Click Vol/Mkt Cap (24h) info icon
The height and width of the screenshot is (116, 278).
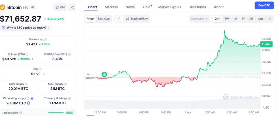(69, 55)
